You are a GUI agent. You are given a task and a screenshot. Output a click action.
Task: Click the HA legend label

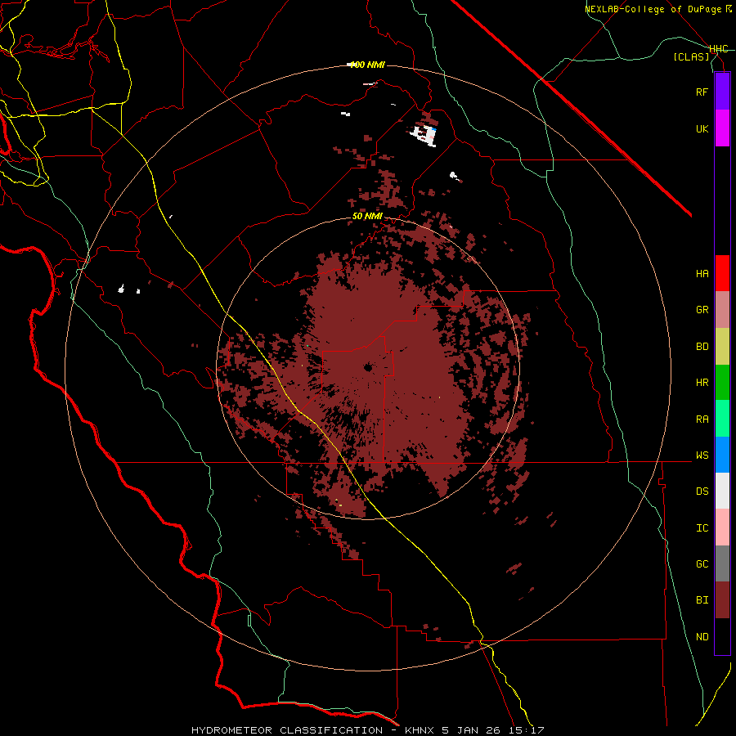tap(702, 274)
